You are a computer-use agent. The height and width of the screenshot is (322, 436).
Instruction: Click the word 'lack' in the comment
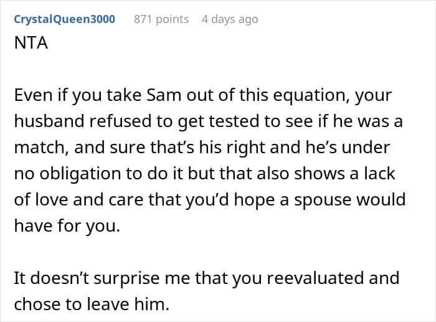381,175
